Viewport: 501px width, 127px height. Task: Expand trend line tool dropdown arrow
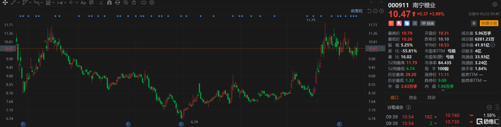tap(18, 3)
